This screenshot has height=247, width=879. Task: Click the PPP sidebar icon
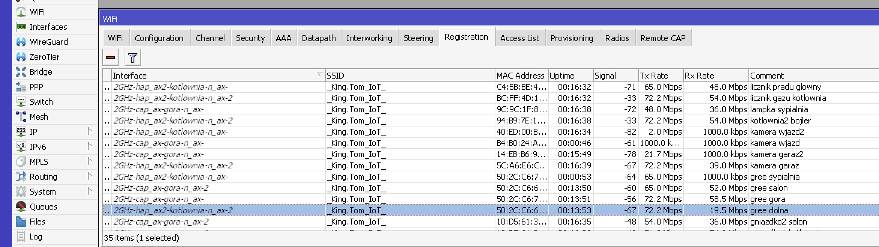(21, 87)
